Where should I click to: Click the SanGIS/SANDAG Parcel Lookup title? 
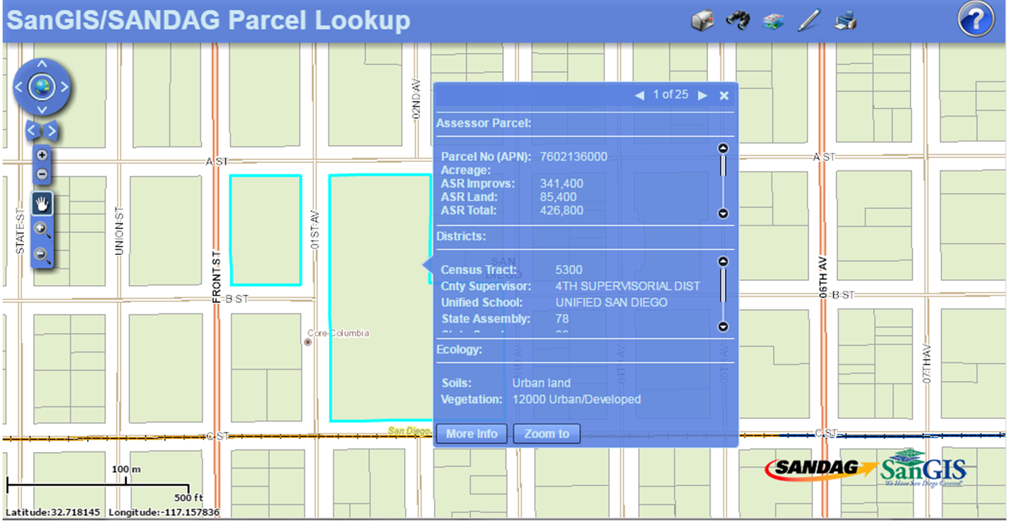(208, 21)
